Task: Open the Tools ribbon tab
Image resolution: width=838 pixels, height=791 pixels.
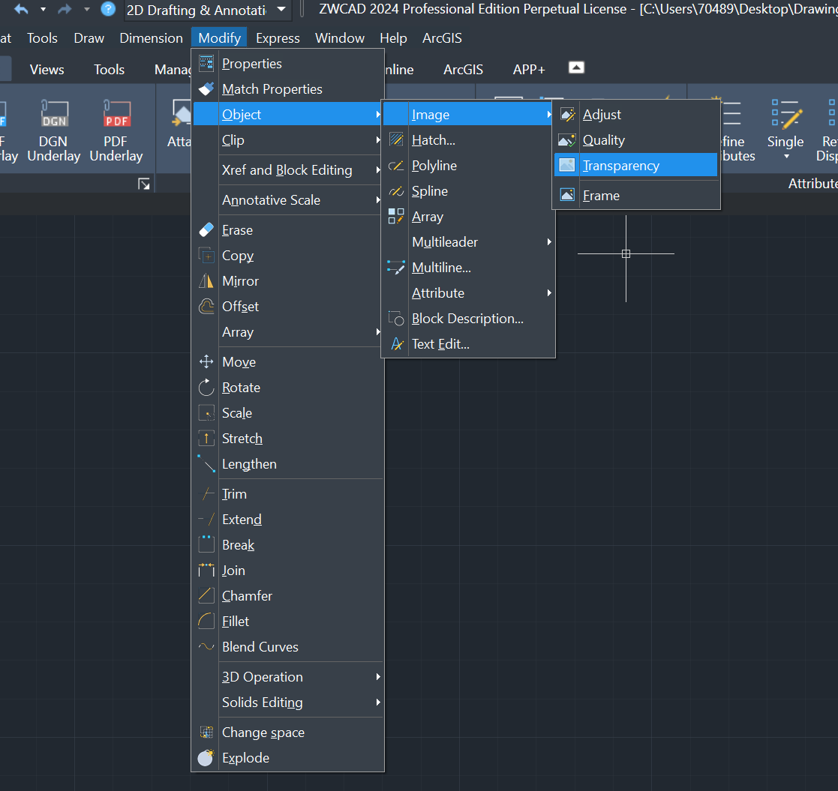Action: [x=109, y=70]
